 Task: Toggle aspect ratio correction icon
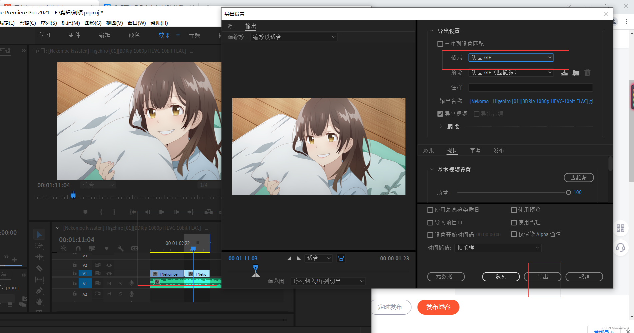tap(341, 258)
